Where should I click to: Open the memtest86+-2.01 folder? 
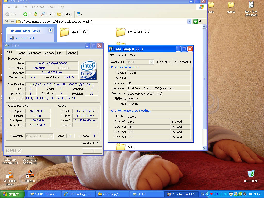(x=120, y=32)
